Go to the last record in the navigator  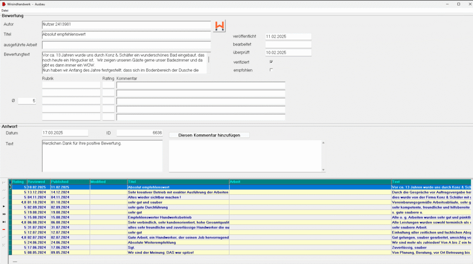[x=4, y=222]
